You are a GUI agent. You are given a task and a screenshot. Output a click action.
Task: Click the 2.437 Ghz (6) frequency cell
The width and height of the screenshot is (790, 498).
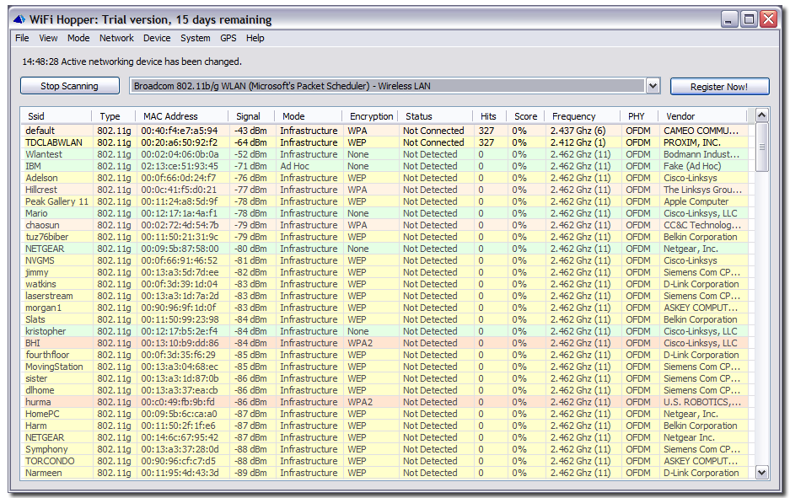pyautogui.click(x=578, y=131)
